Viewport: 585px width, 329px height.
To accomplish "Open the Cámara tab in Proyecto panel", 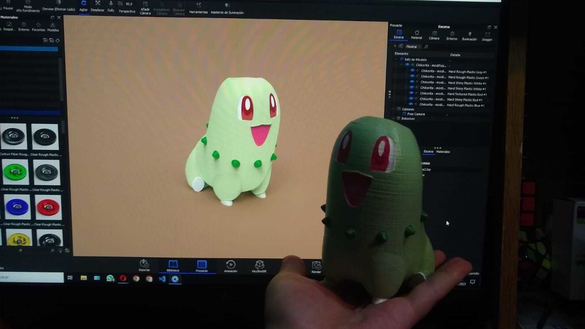I will [434, 35].
